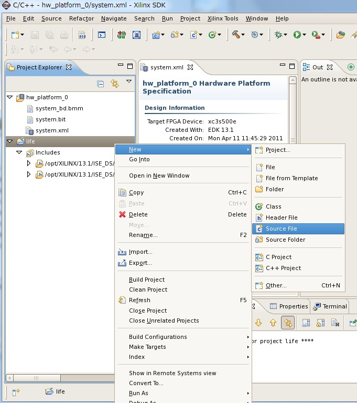Click the Xilinx bitstream X icon

point(136,35)
